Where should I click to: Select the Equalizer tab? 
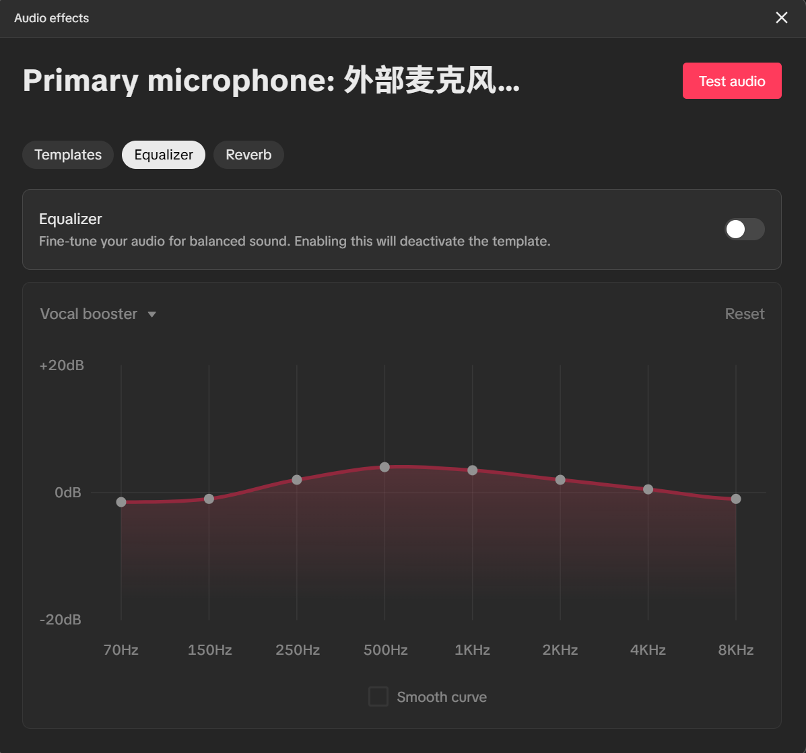click(164, 155)
